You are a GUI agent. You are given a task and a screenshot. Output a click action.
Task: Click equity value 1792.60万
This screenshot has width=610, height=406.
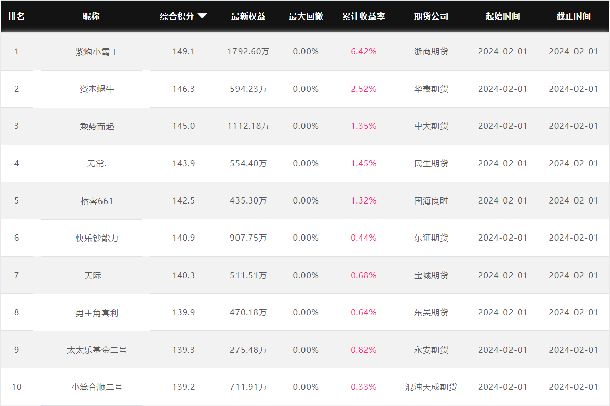pos(248,52)
